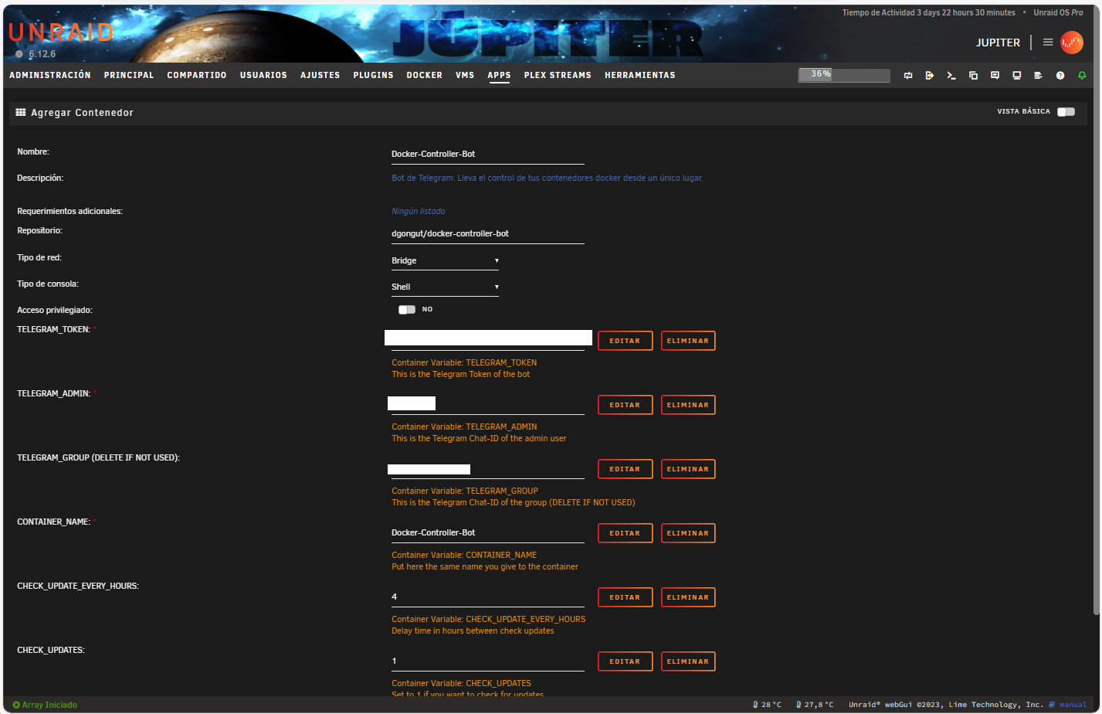Click the CHECK_UPDATES value field
This screenshot has width=1102, height=714.
coord(488,661)
